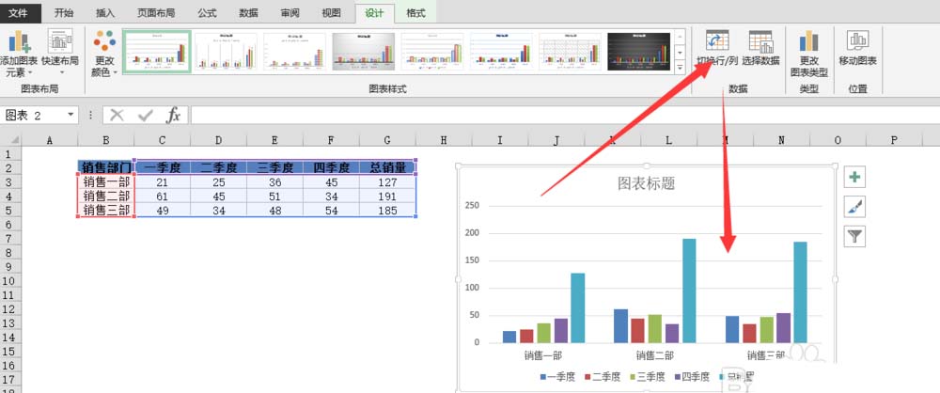Click the cell containing 191
940x393 pixels.
[387, 196]
